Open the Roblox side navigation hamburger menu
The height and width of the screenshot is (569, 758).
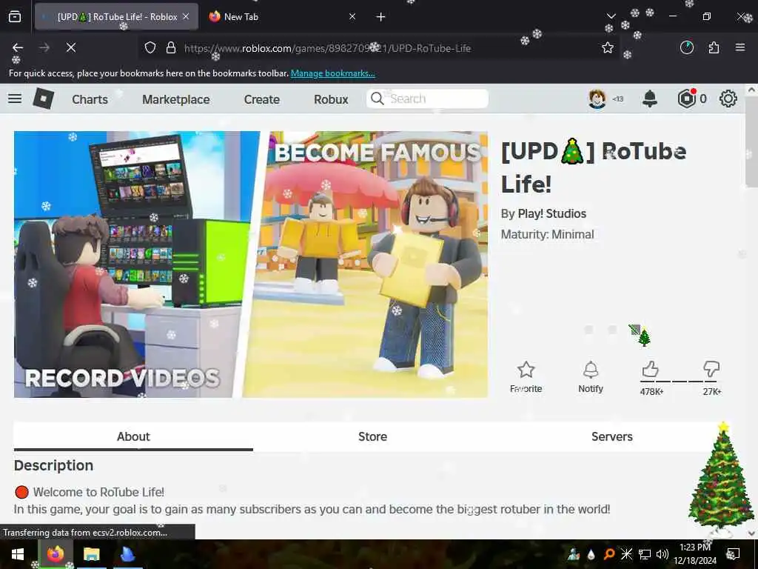point(15,99)
